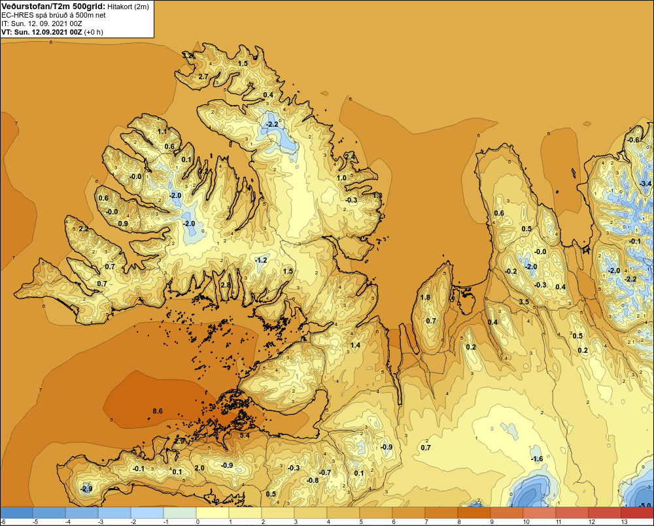Click the -1.6 temperature label
This screenshot has height=526, width=654.
pyautogui.click(x=537, y=459)
